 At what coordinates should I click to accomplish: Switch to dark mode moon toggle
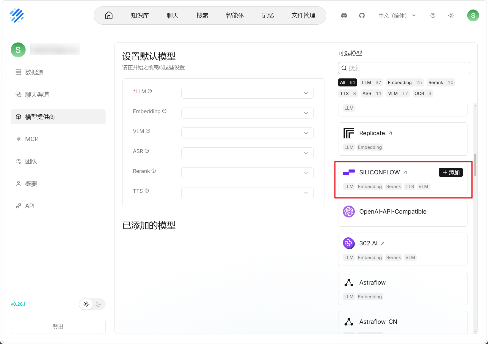point(98,304)
